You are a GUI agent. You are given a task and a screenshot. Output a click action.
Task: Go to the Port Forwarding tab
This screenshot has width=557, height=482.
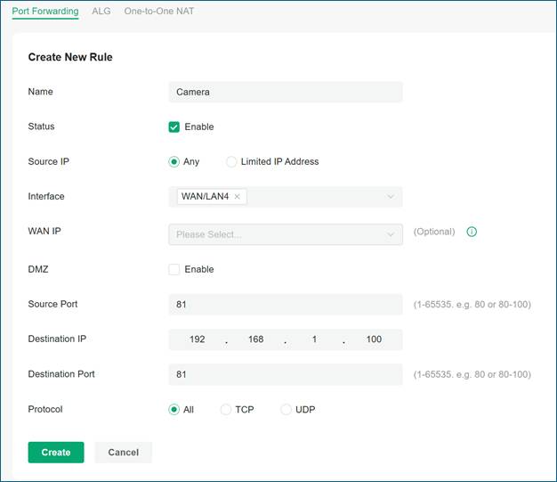coord(45,11)
